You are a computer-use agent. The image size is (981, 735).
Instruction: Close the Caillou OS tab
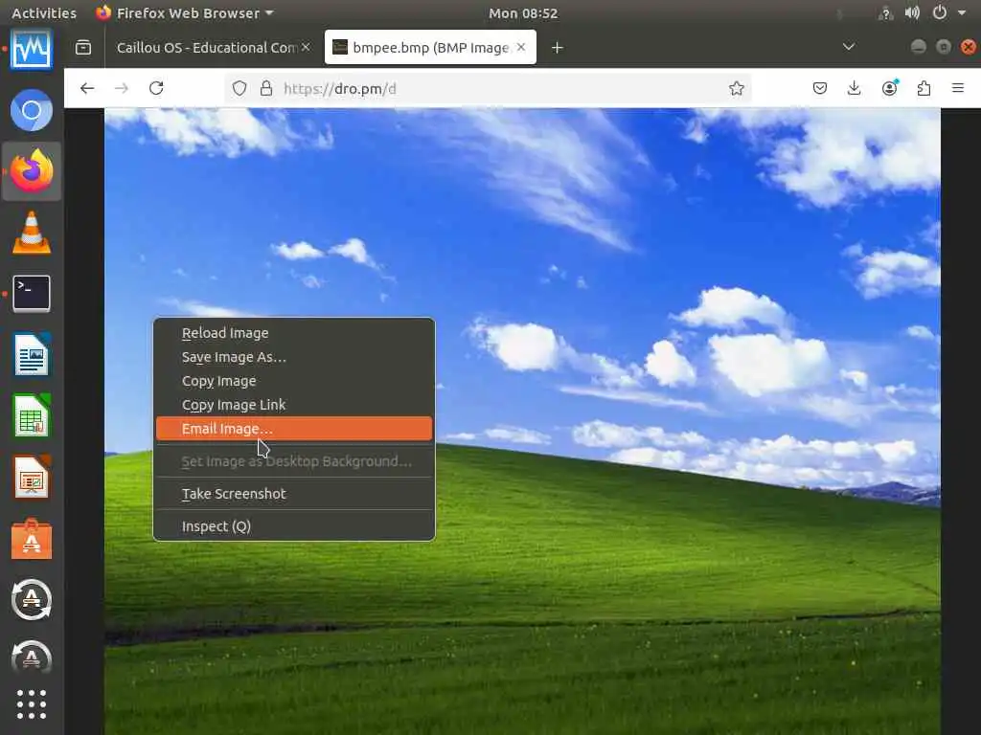306,47
